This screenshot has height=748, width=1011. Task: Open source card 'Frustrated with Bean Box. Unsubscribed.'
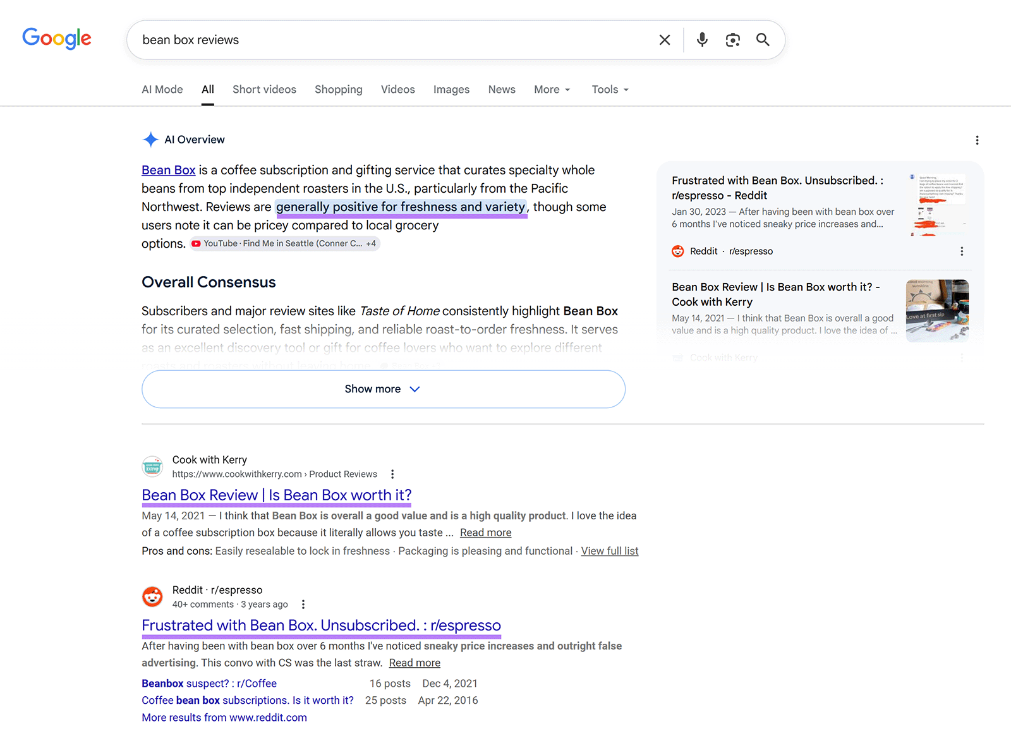point(778,188)
